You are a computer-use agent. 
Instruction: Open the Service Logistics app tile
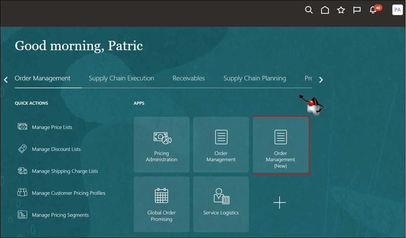pos(221,204)
